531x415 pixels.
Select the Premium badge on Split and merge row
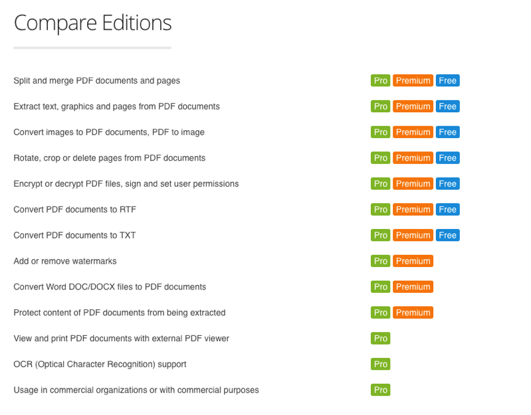tap(413, 80)
